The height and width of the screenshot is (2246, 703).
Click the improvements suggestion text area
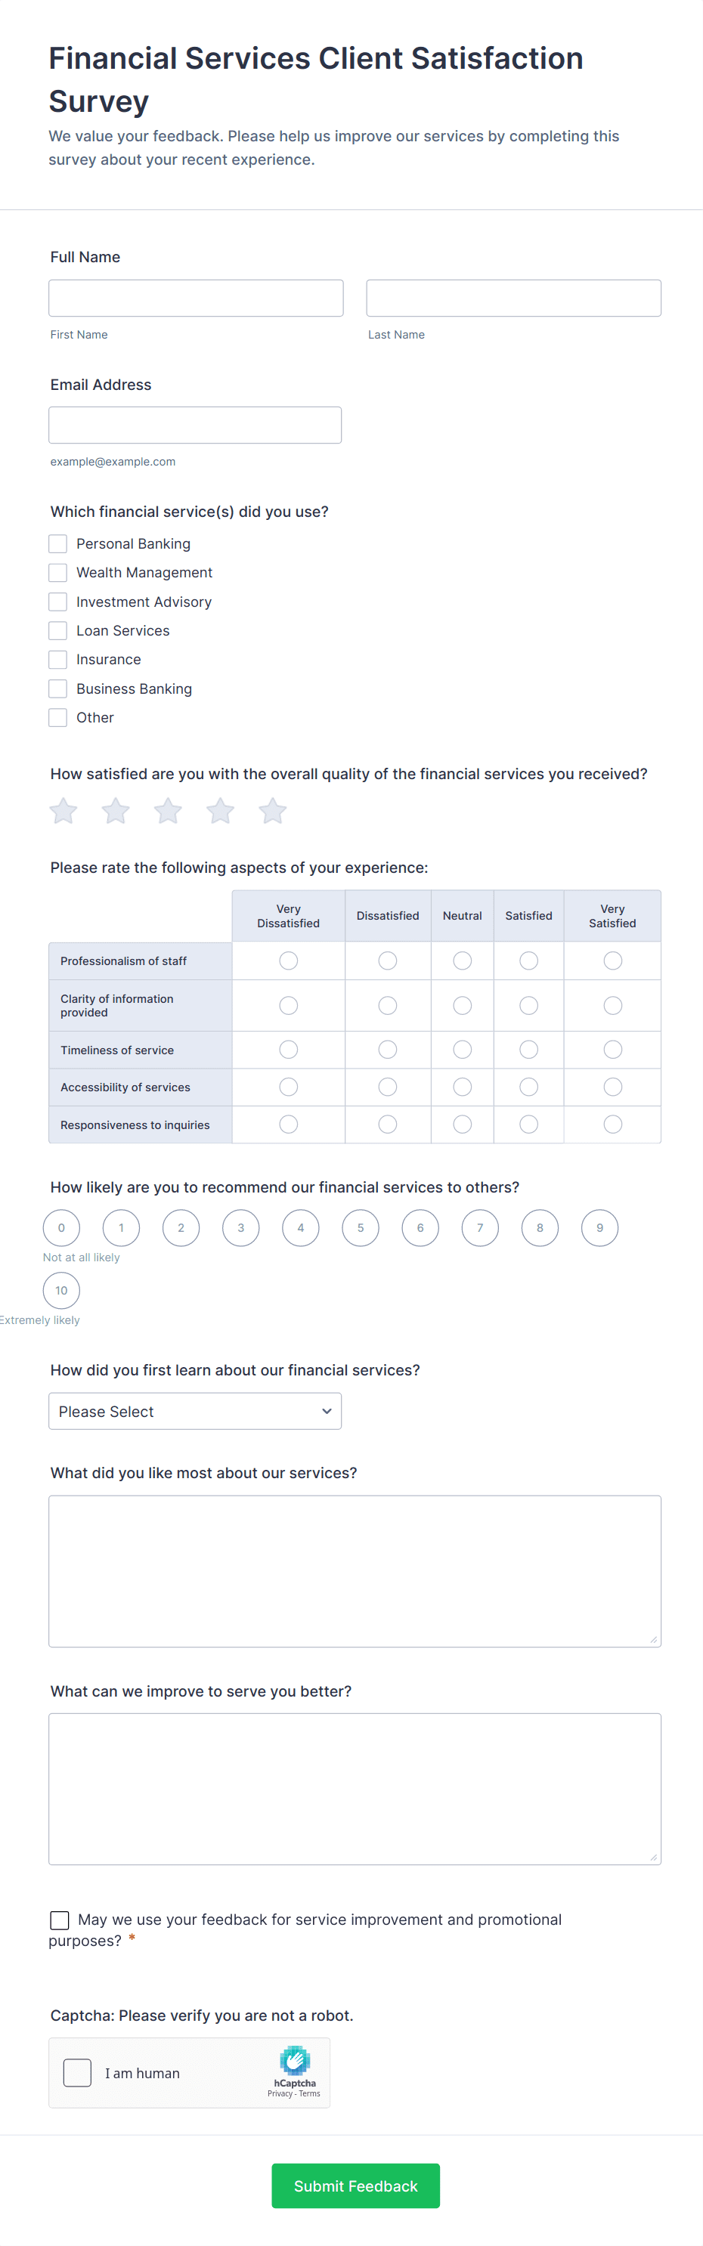pyautogui.click(x=354, y=1787)
